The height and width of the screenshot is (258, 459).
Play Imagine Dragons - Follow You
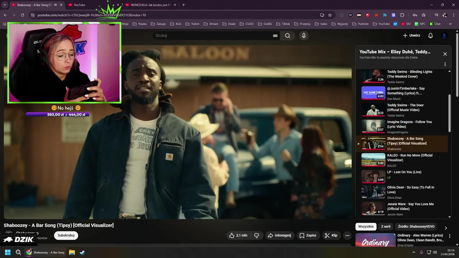(x=402, y=127)
